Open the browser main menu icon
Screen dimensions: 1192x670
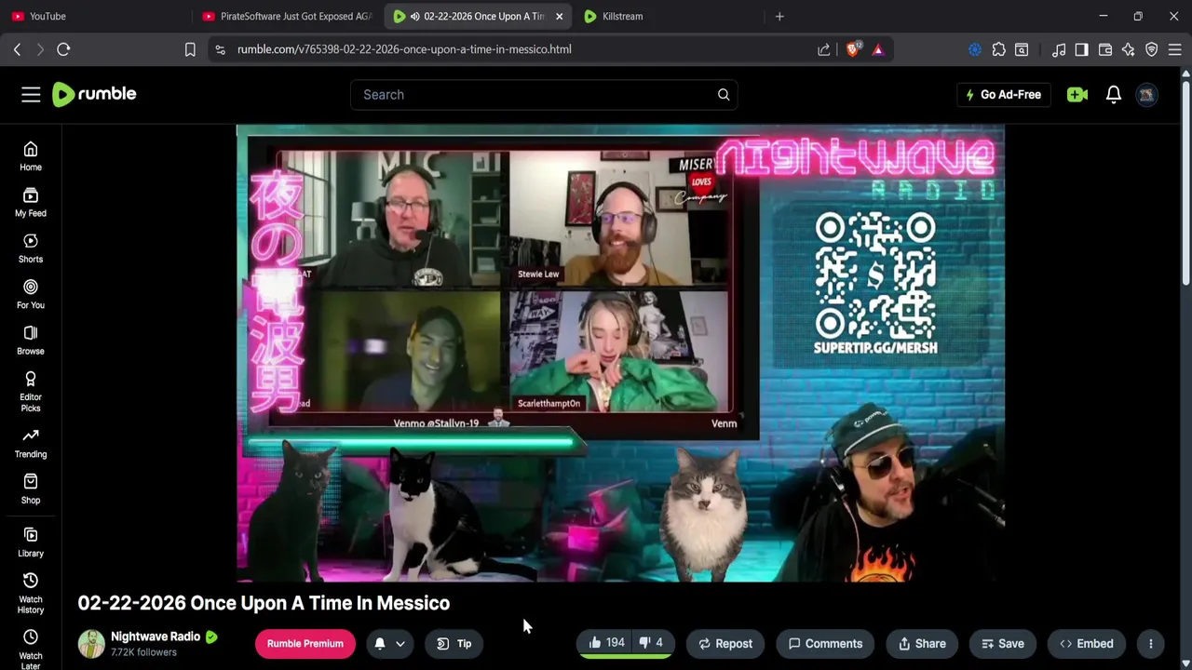(x=1175, y=49)
